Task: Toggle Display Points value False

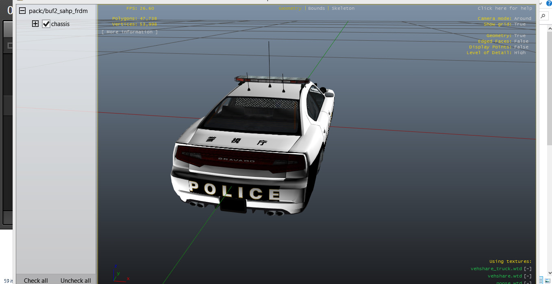Action: [x=521, y=47]
